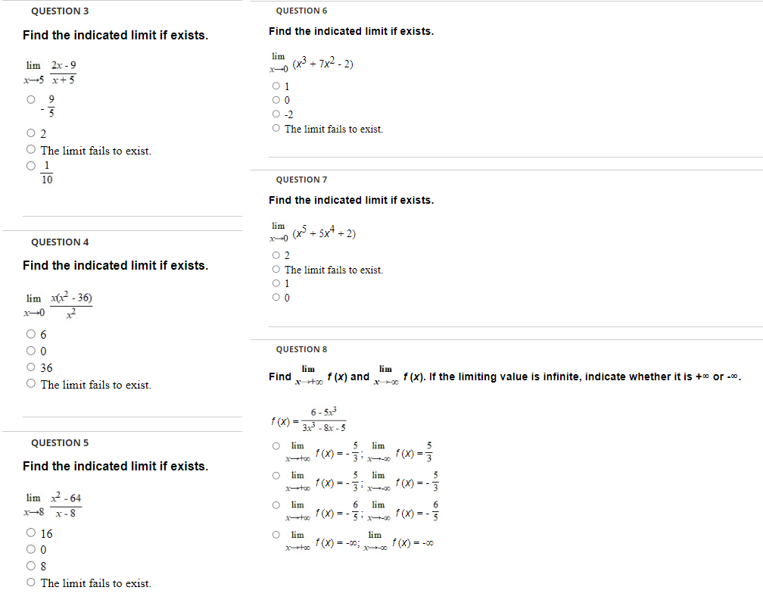Select answer 8 for Question 5
Screen dimensions: 763x606
(30, 566)
